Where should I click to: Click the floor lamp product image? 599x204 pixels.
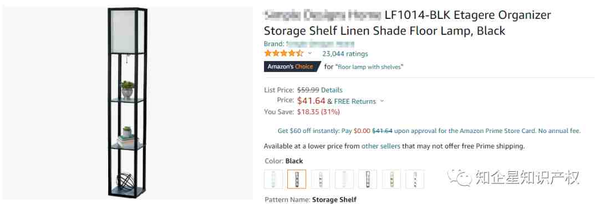click(127, 103)
